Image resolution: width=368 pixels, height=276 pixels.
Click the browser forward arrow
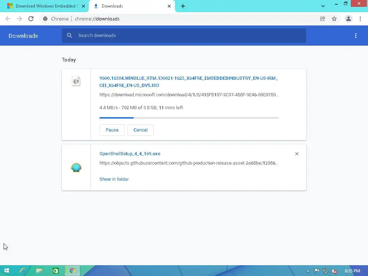(x=19, y=19)
